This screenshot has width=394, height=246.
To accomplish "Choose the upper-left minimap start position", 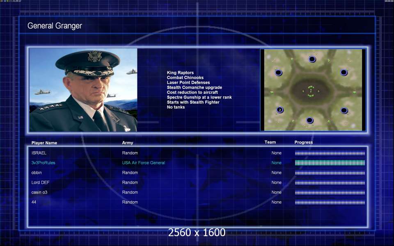I will [278, 73].
